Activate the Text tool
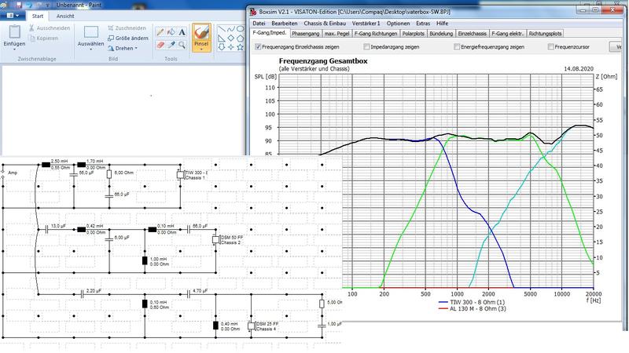This screenshot has width=629, height=353. tap(182, 33)
